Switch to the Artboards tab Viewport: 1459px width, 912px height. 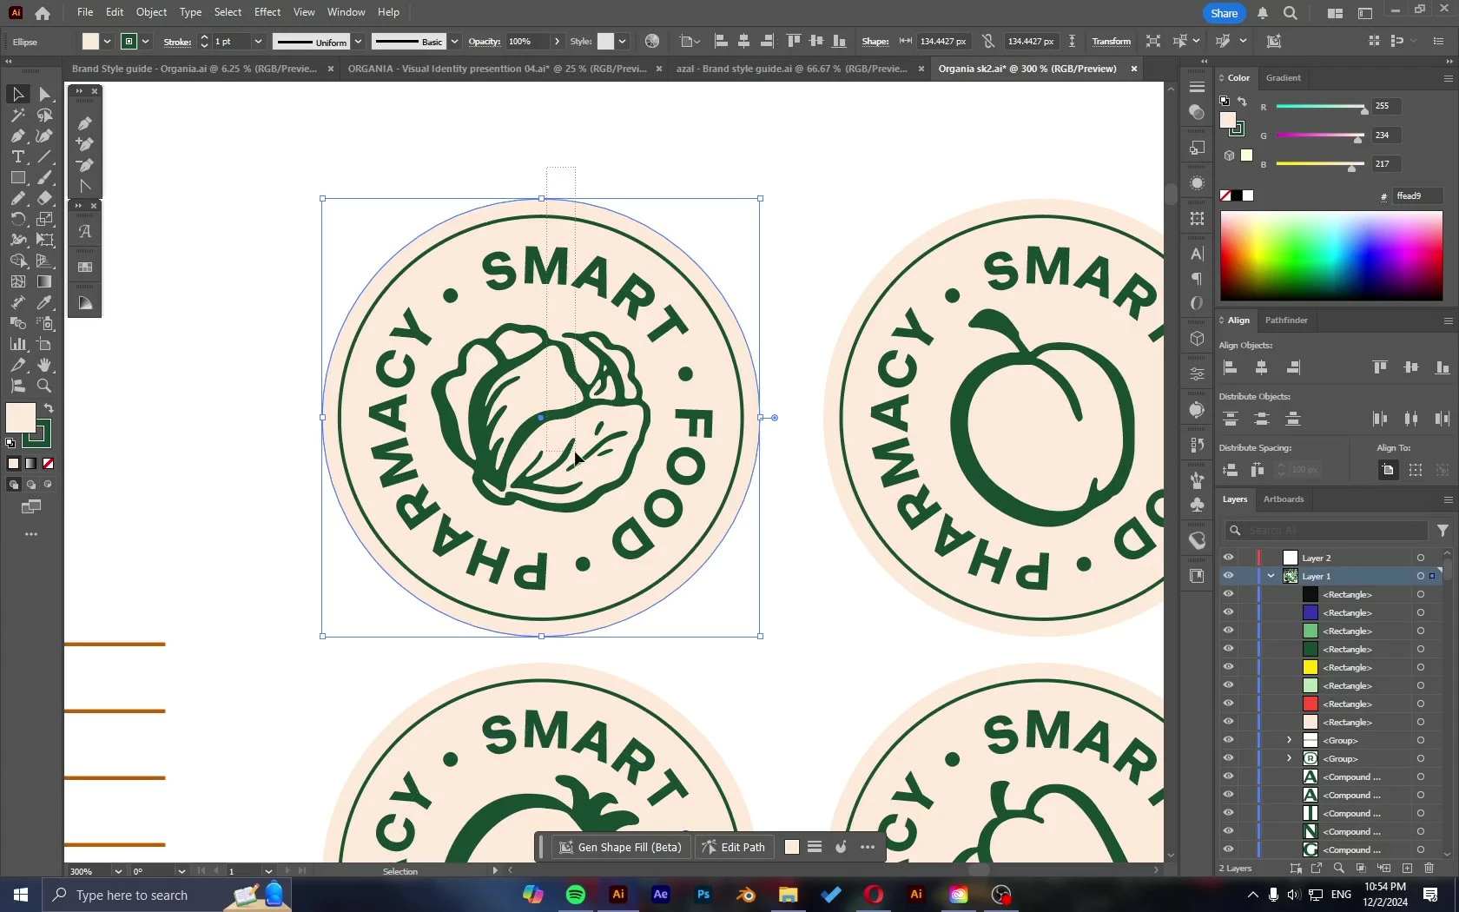1284,499
